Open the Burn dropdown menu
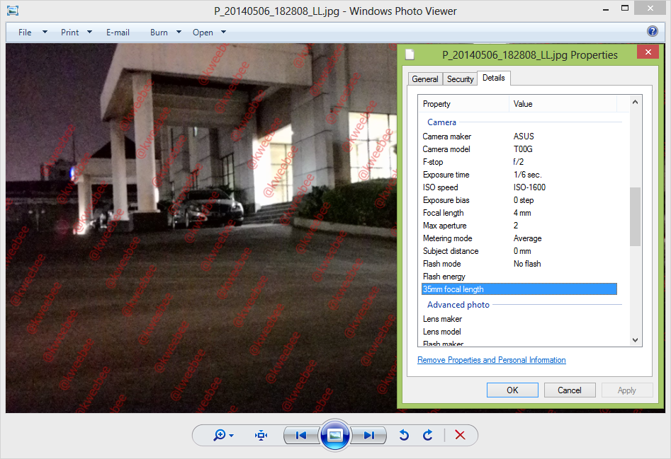Screen dimensions: 671x459 click(166, 33)
